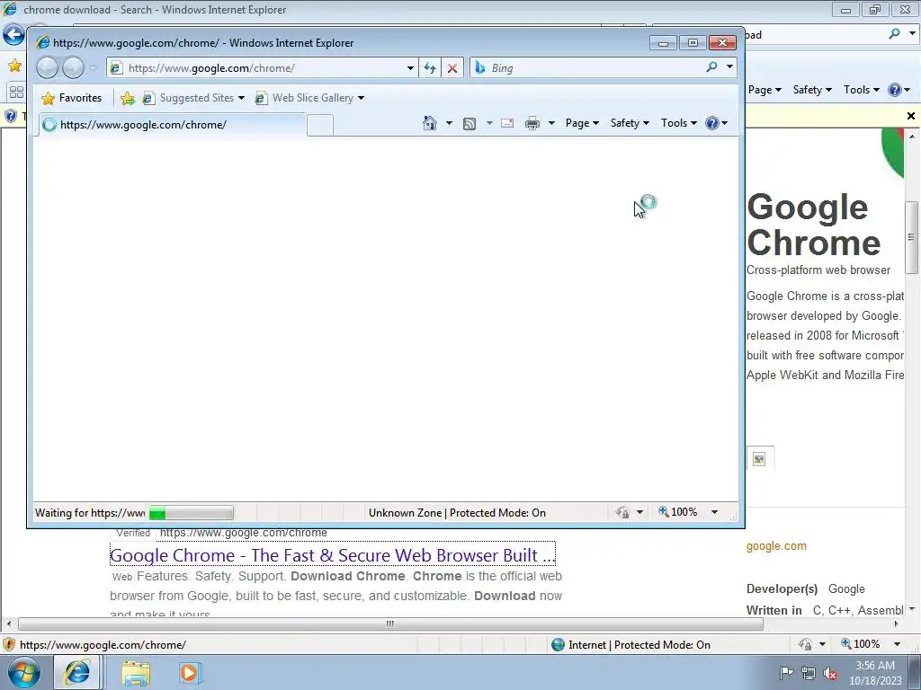The image size is (921, 690).
Task: Click the google.com link in sidebar
Action: click(776, 546)
